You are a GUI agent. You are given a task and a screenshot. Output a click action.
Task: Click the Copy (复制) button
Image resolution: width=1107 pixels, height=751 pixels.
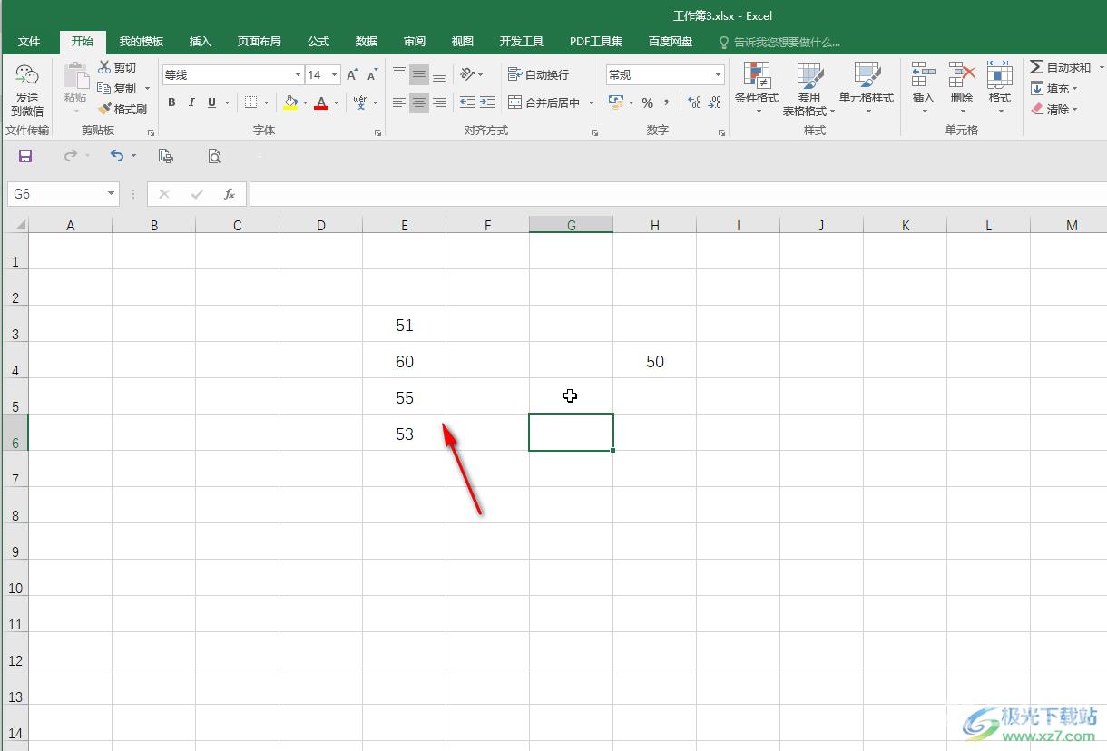[x=117, y=89]
